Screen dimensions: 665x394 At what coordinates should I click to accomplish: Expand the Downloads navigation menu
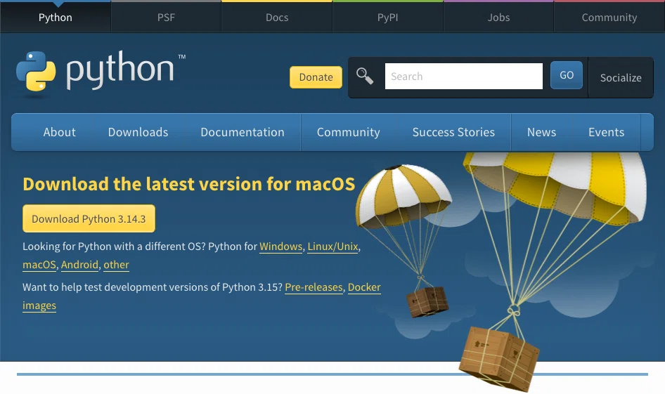pos(138,132)
